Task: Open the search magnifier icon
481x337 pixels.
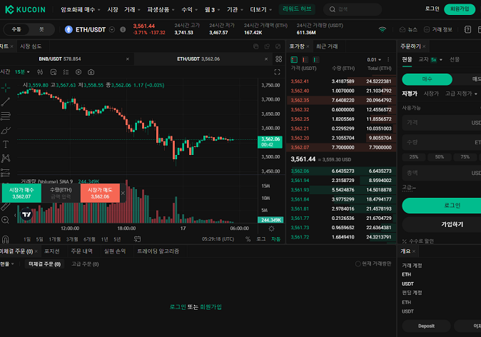Action: (x=333, y=9)
